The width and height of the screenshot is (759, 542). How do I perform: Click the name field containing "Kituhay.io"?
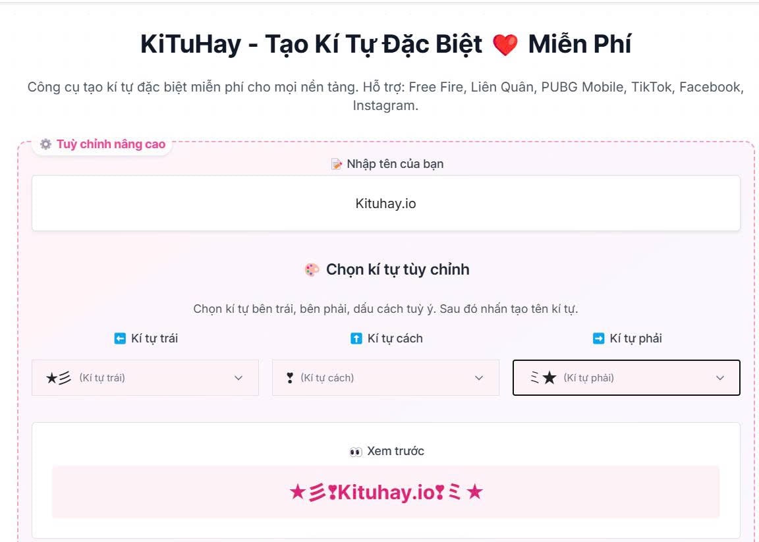(x=385, y=203)
